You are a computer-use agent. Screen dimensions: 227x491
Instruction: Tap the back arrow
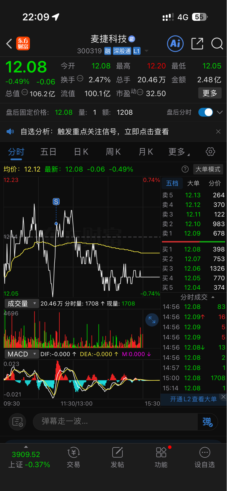(x=9, y=44)
